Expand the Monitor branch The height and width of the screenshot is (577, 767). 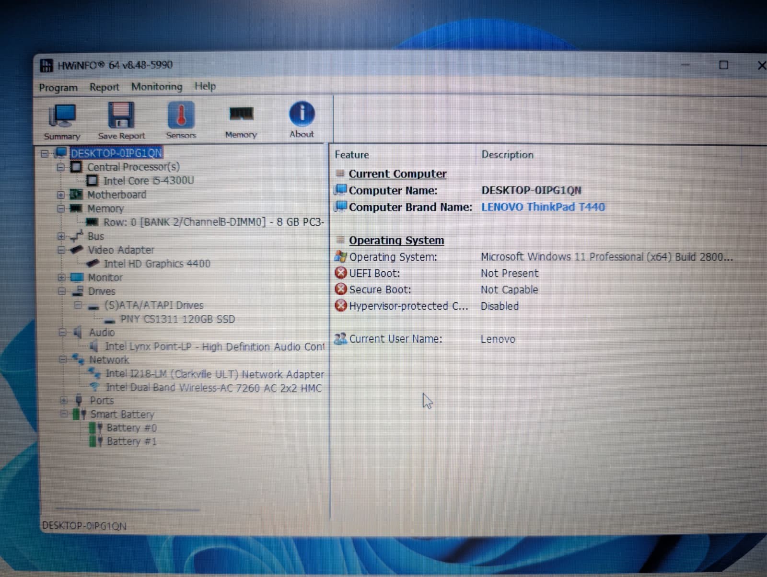[61, 277]
